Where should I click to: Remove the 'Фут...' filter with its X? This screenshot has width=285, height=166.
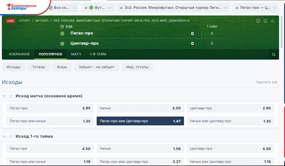[x=86, y=8]
